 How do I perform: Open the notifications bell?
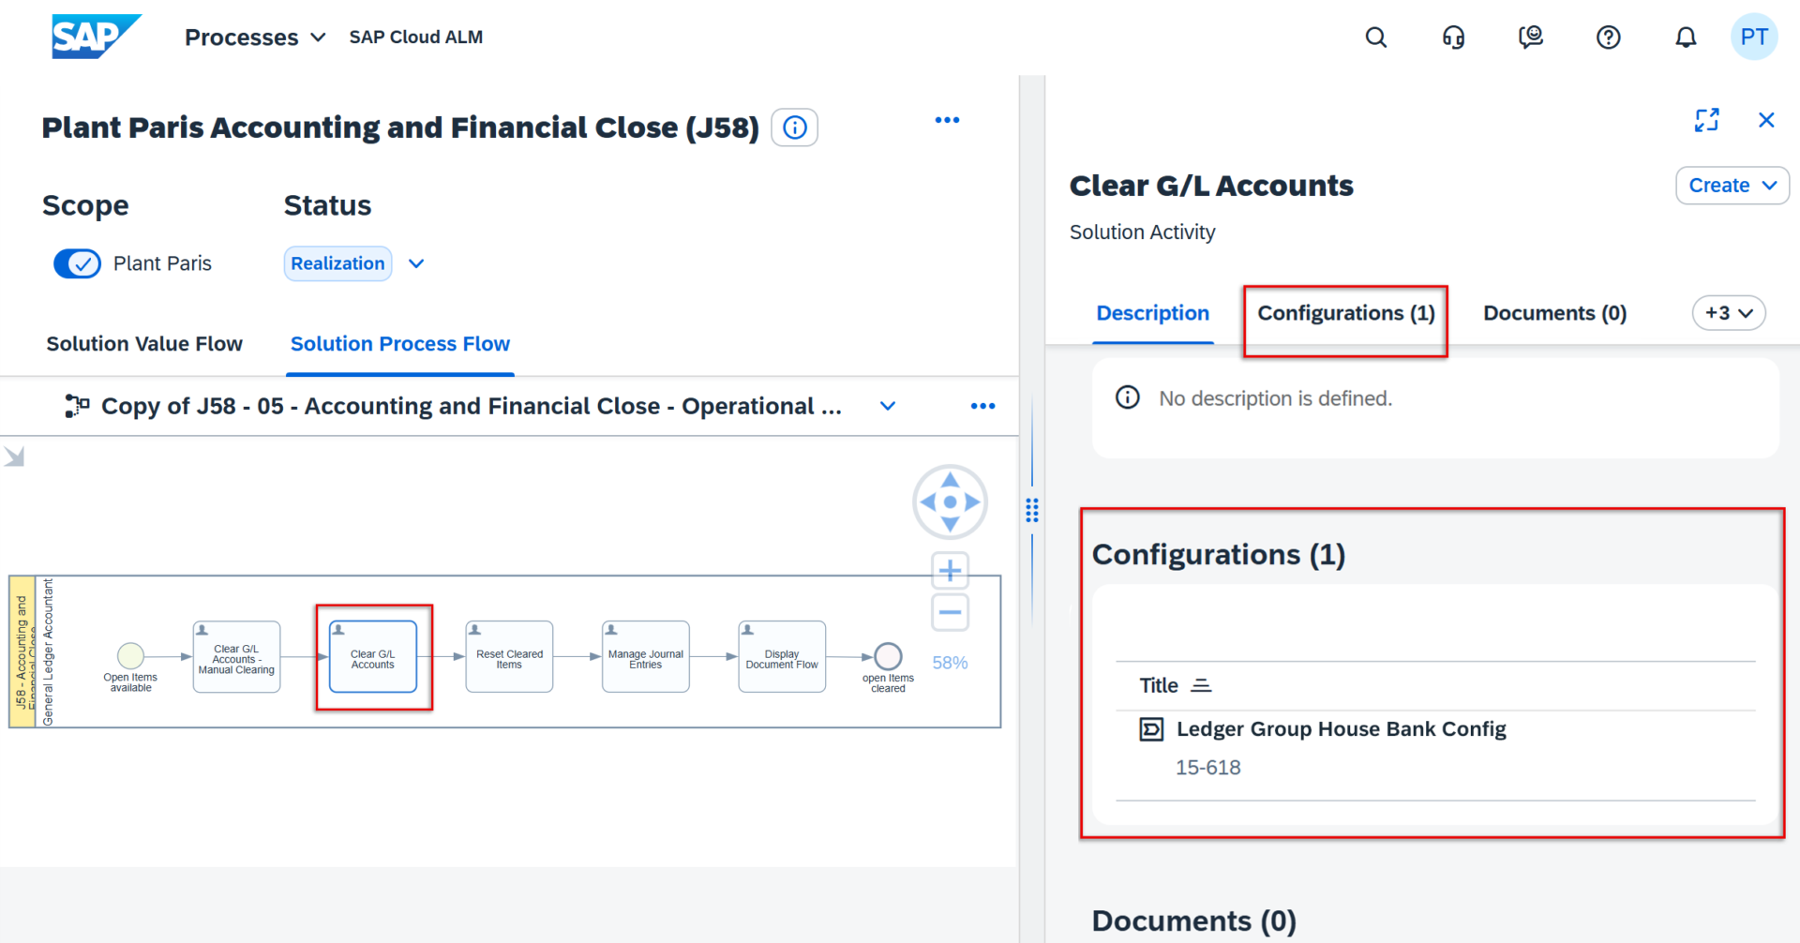(x=1686, y=37)
